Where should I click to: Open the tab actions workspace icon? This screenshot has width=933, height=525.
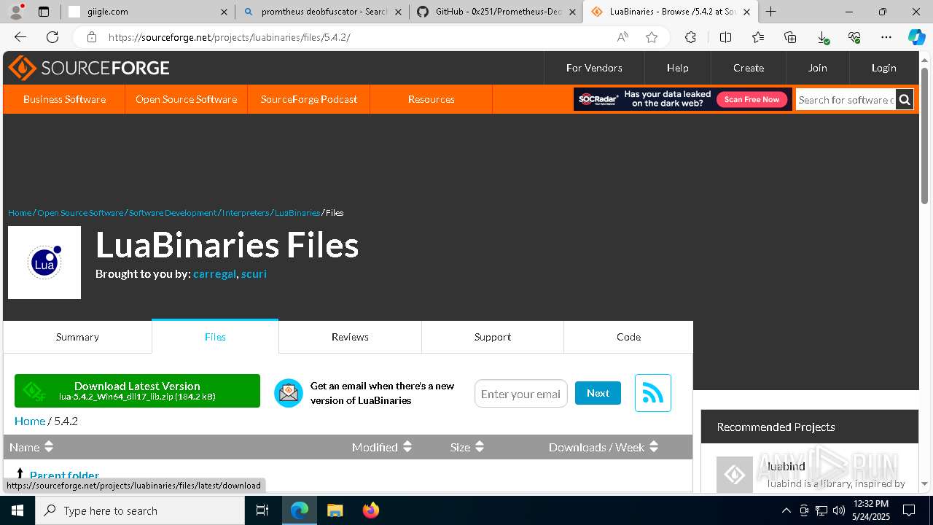(x=44, y=12)
